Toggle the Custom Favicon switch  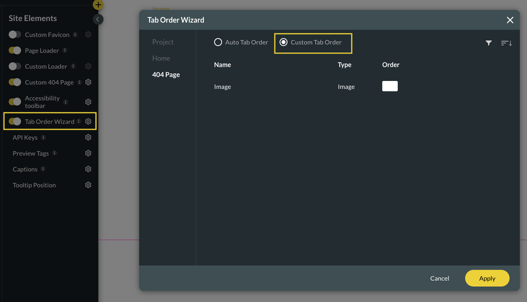click(15, 35)
